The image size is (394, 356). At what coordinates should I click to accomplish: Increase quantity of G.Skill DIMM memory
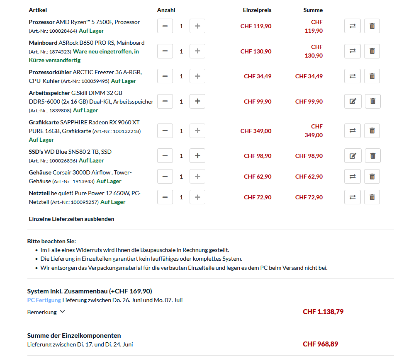pos(197,102)
